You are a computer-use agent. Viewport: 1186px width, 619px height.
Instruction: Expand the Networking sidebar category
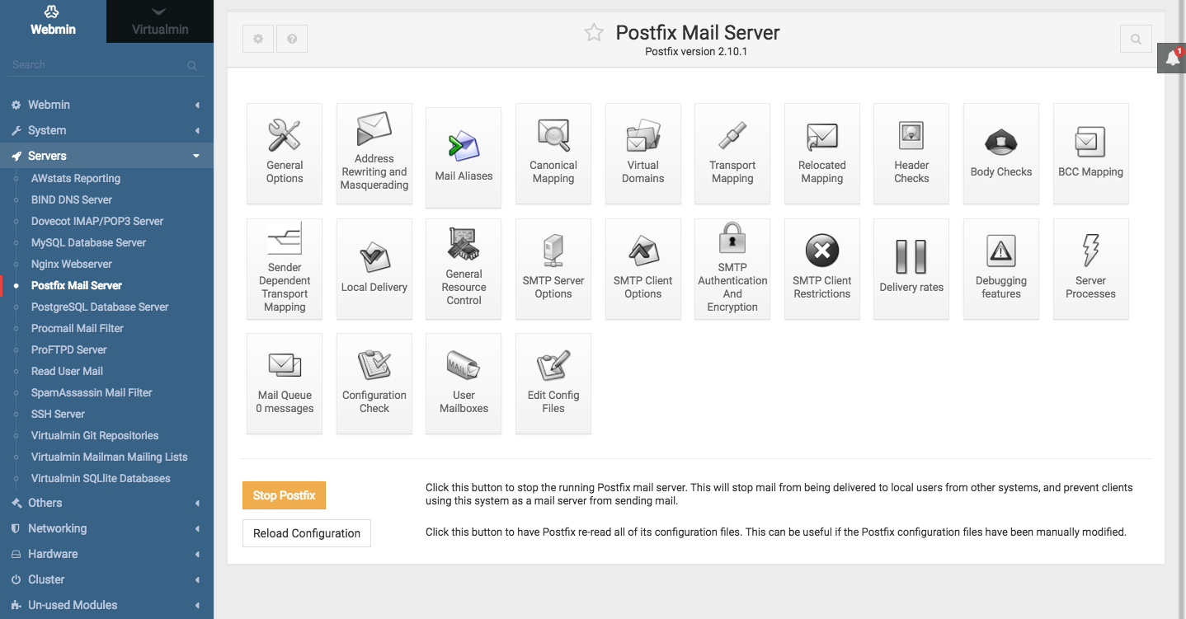point(106,528)
